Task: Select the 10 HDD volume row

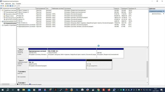Action: tap(75, 14)
